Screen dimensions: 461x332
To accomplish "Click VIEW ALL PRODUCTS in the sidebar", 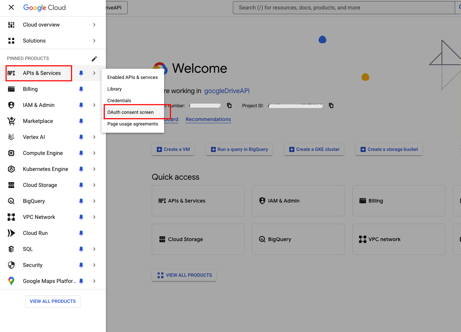I will click(x=53, y=301).
